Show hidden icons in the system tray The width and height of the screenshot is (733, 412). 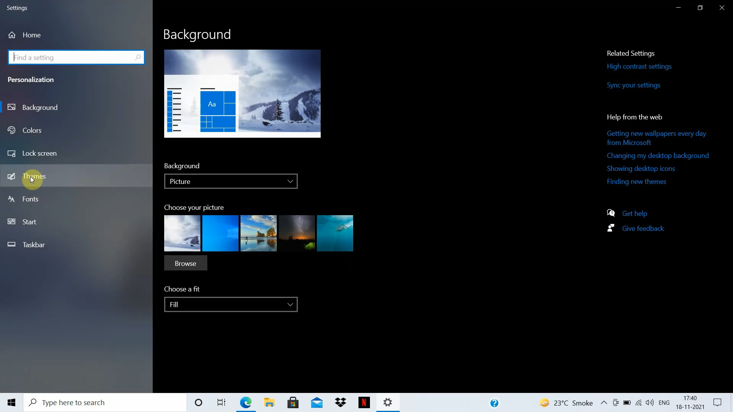point(604,402)
